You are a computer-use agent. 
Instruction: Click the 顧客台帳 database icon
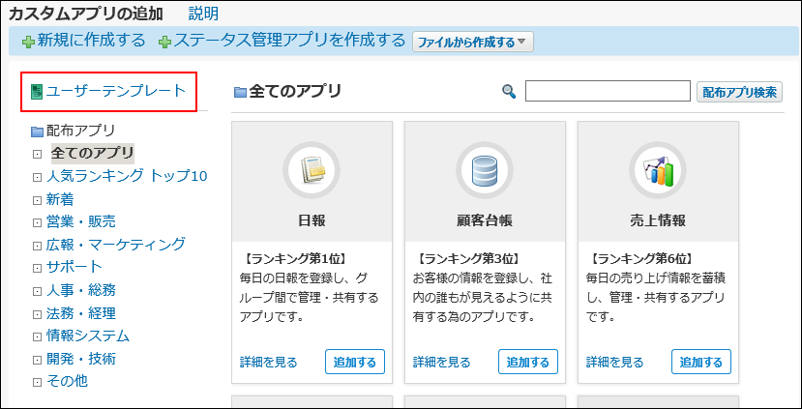(x=485, y=170)
